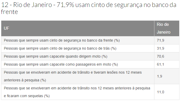
Task: Click the value 1,9 in the table
Action: pyautogui.click(x=160, y=76)
